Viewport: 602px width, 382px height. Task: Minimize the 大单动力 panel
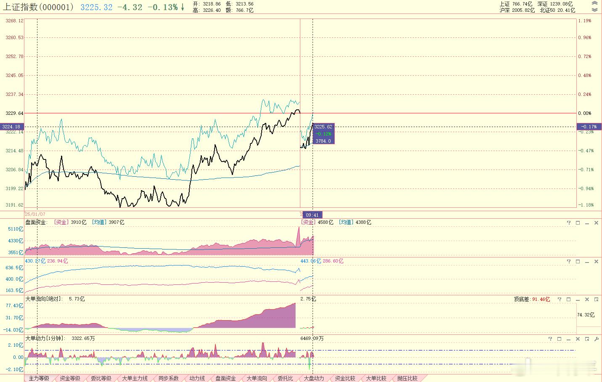click(x=568, y=339)
